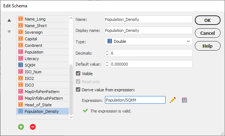The image size is (225, 136).
Task: Click the OK button
Action: 207,20
